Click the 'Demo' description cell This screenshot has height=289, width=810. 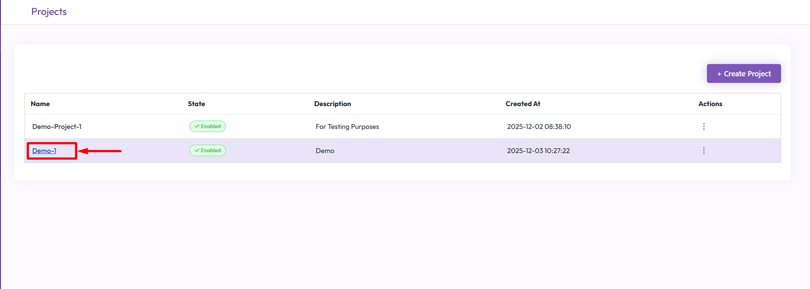click(x=325, y=151)
